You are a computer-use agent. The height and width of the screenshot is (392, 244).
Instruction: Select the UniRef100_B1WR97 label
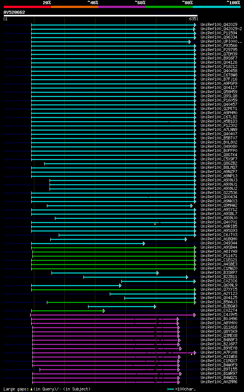tap(219, 373)
